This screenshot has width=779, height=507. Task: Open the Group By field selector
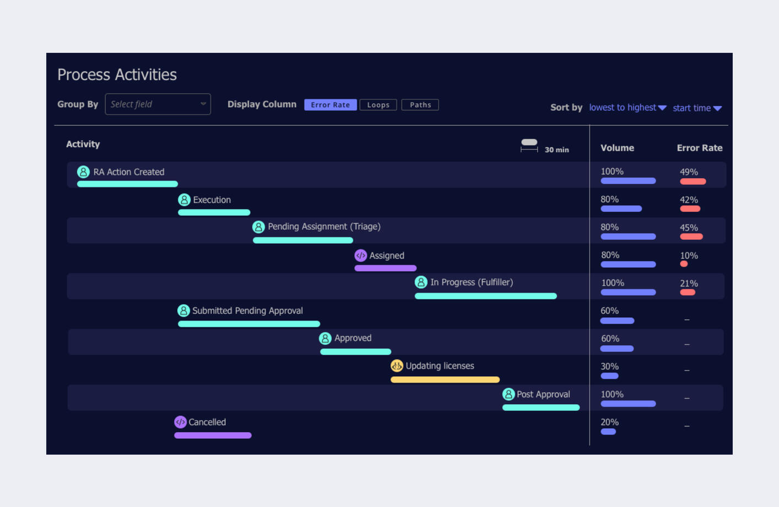(x=158, y=104)
